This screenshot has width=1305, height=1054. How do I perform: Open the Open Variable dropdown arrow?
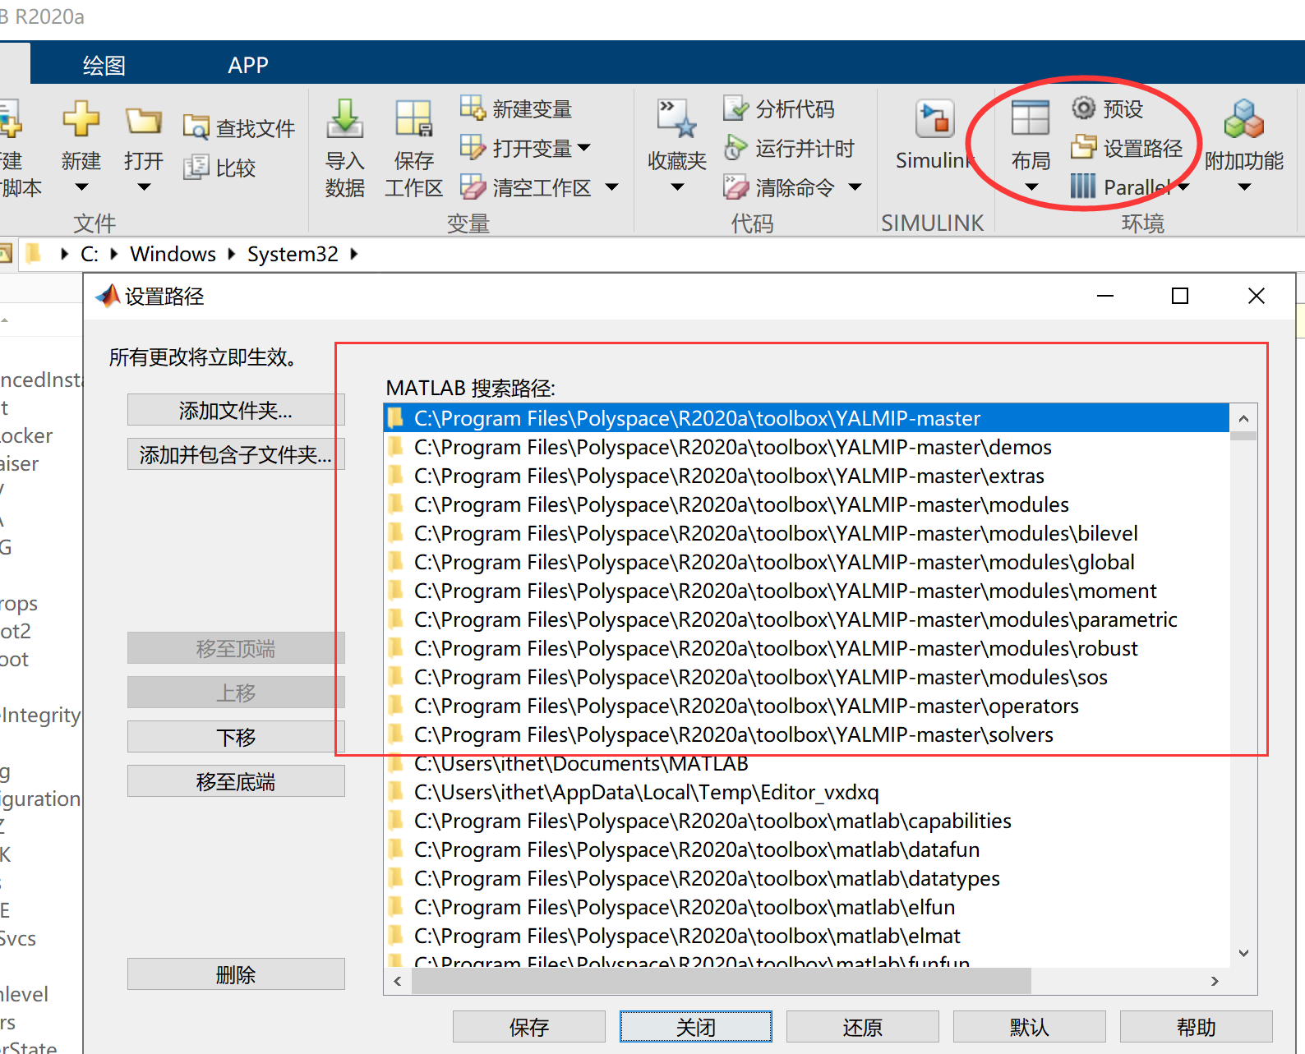coord(584,148)
